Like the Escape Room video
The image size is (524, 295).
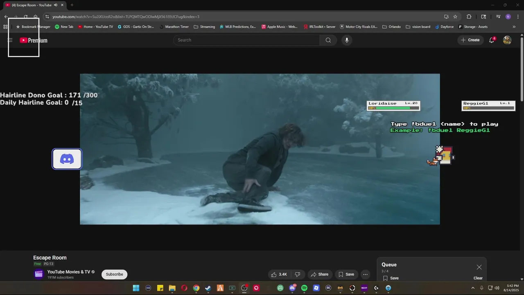pos(279,275)
